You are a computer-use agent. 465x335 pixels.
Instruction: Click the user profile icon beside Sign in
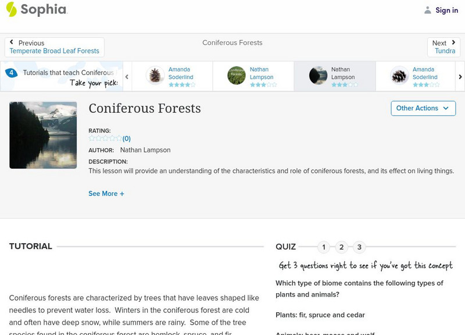[x=428, y=10]
